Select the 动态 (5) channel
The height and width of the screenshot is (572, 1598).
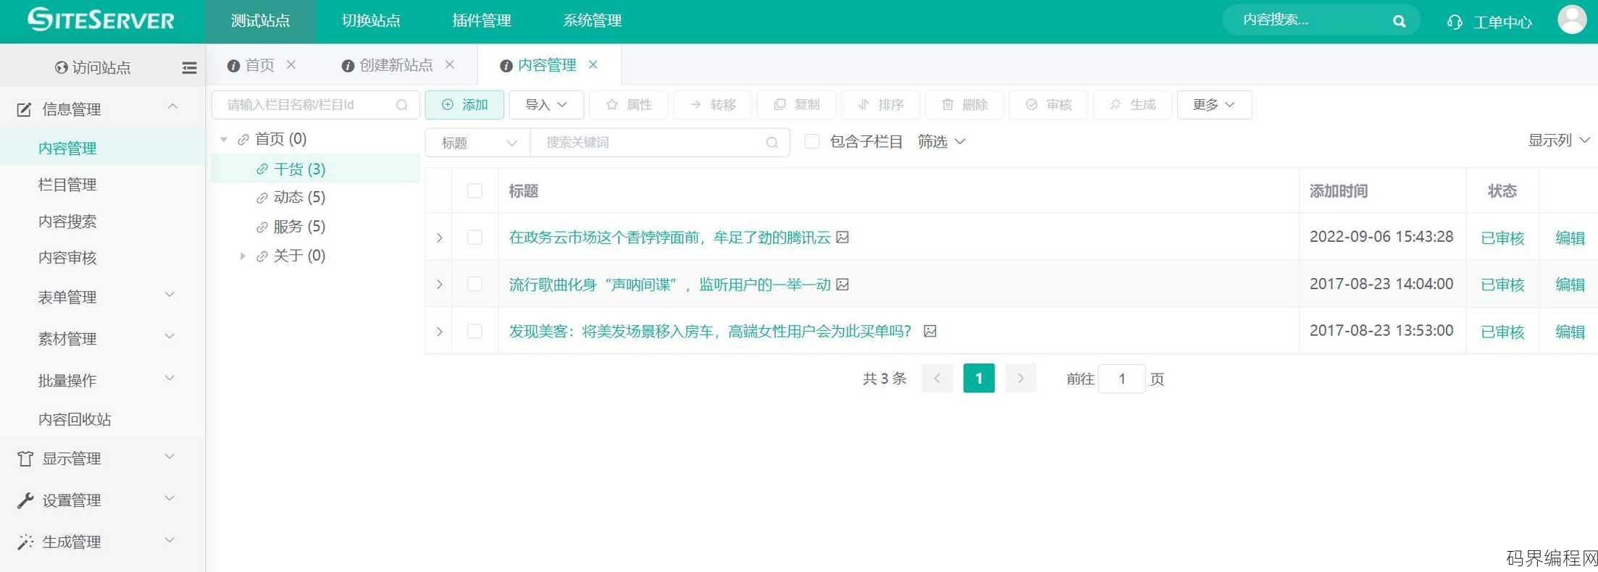(x=299, y=197)
